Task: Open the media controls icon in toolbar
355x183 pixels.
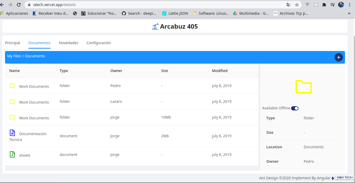Action: [333, 5]
